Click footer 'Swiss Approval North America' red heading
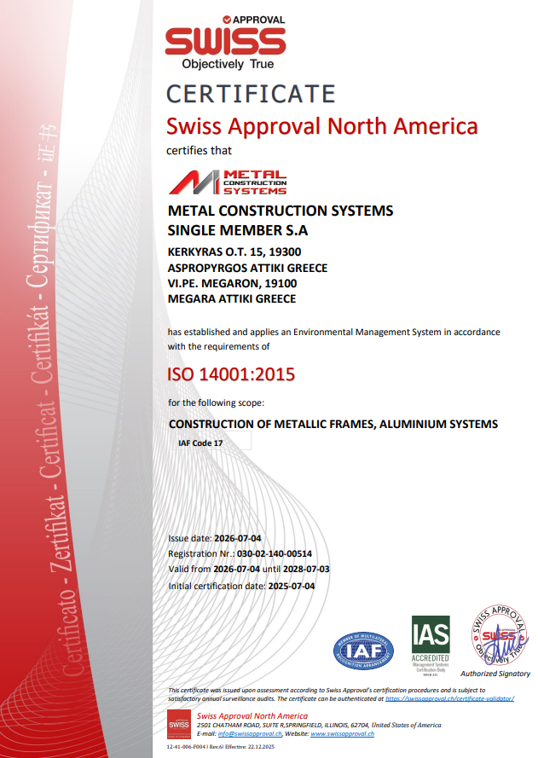The height and width of the screenshot is (758, 538). coord(252,716)
